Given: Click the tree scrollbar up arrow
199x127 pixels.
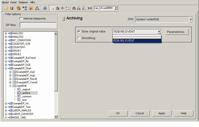Looking at the screenshot, I should (56, 33).
